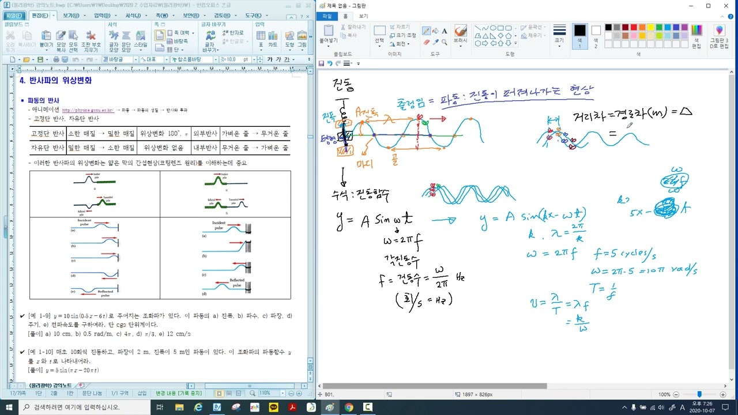
Task: Open the 도구(K) menu in Hangul
Action: (253, 16)
